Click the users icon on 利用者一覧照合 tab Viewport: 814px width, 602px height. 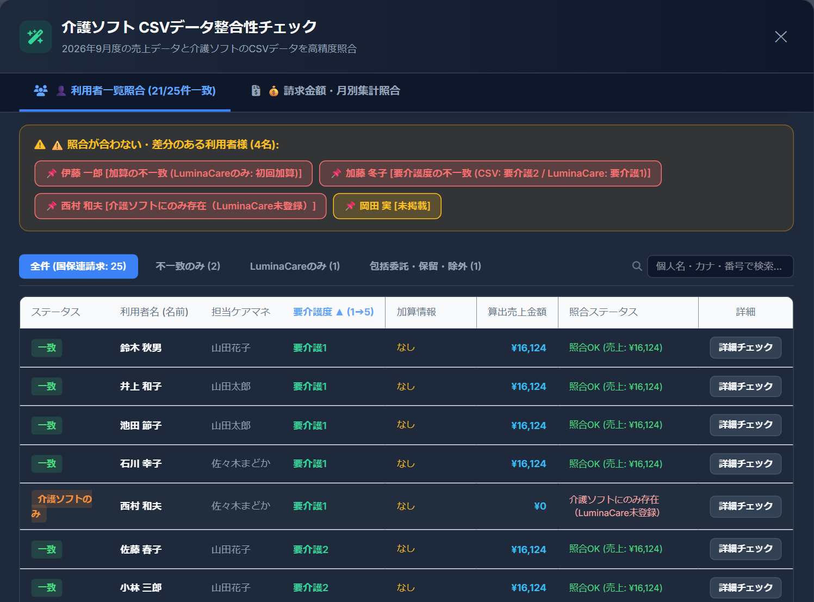pos(41,90)
